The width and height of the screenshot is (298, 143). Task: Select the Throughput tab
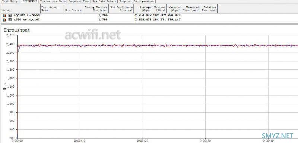click(29, 1)
